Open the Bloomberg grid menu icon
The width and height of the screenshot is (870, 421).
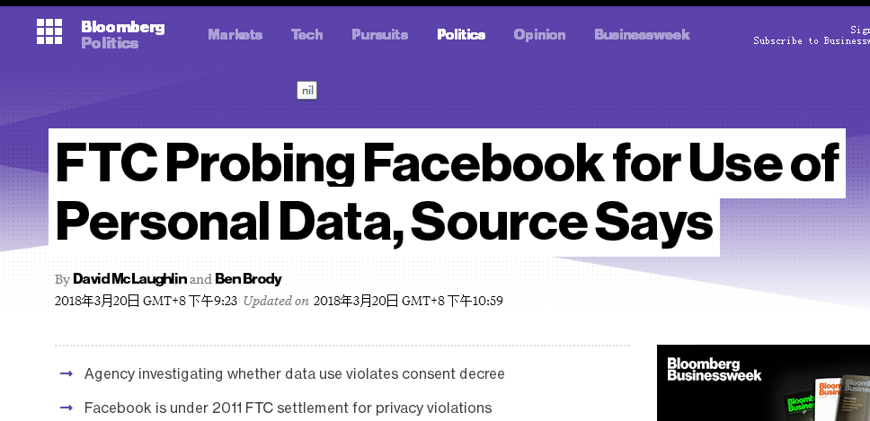click(x=49, y=31)
